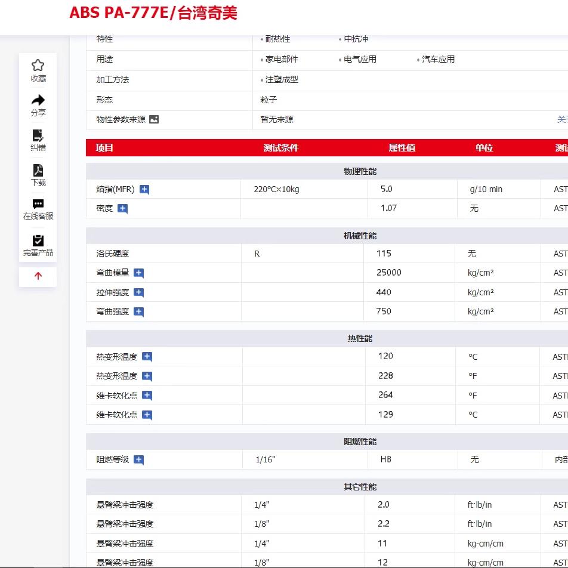Click the HB flame rating value
The width and height of the screenshot is (568, 568).
tap(385, 459)
